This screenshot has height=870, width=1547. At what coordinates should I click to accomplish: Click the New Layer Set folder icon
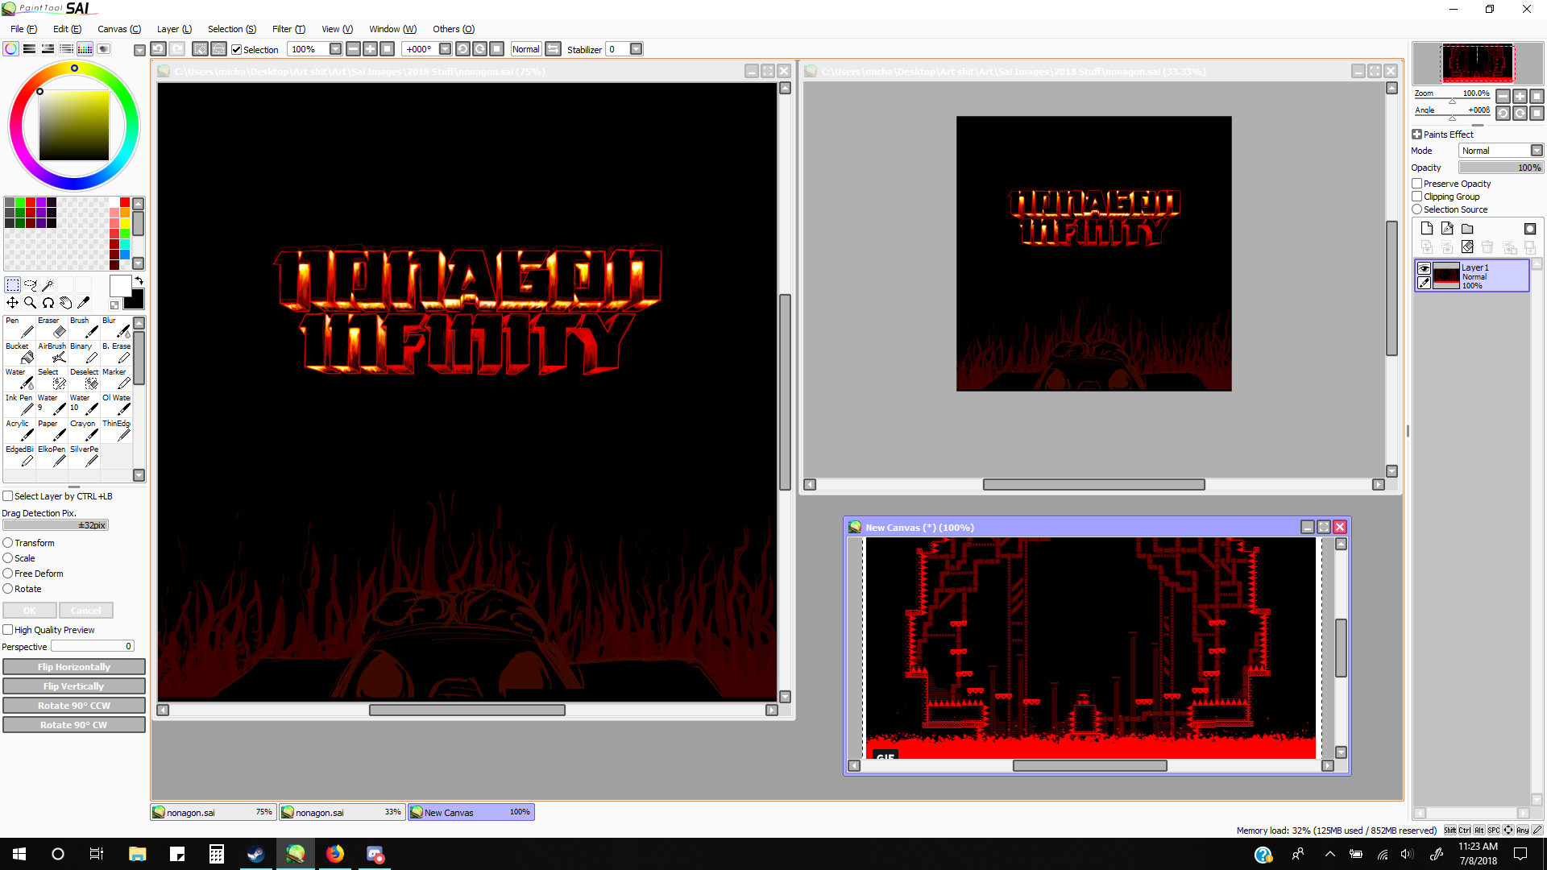pyautogui.click(x=1467, y=229)
